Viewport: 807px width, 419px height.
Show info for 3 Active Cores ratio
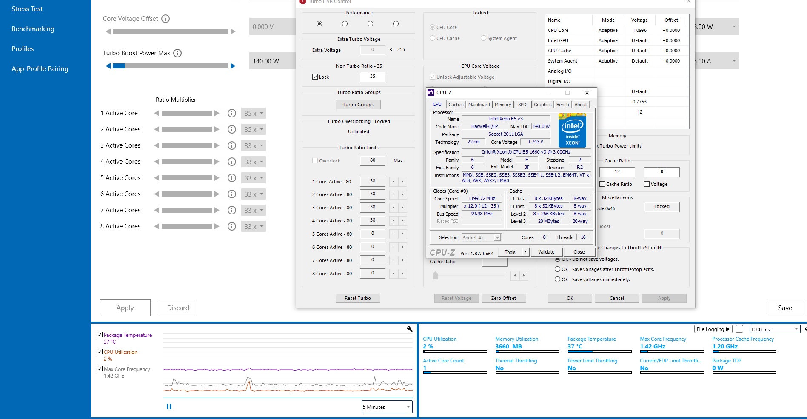232,145
